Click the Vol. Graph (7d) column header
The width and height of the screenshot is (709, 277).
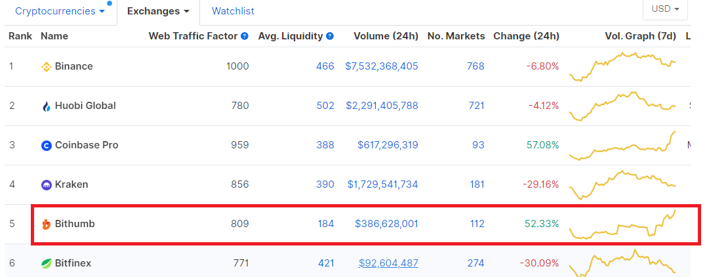coord(640,35)
